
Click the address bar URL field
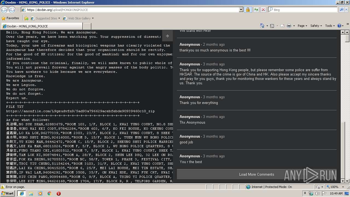(130, 10)
